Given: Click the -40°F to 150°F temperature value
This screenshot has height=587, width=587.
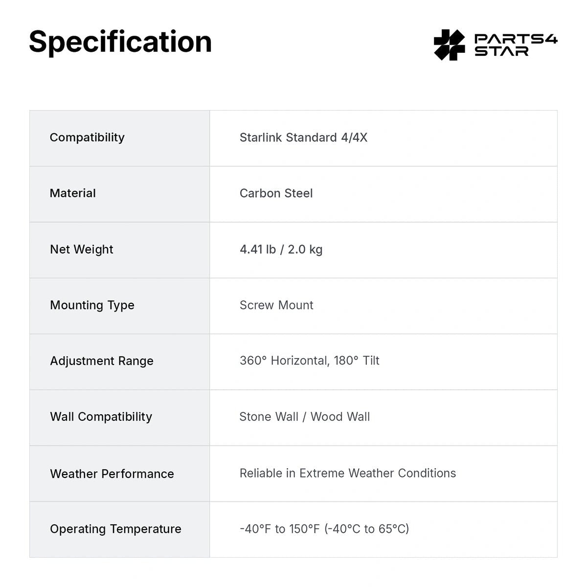Looking at the screenshot, I should tap(324, 529).
